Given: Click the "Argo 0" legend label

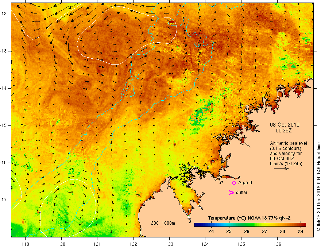Looking at the screenshot, I should pyautogui.click(x=245, y=183).
